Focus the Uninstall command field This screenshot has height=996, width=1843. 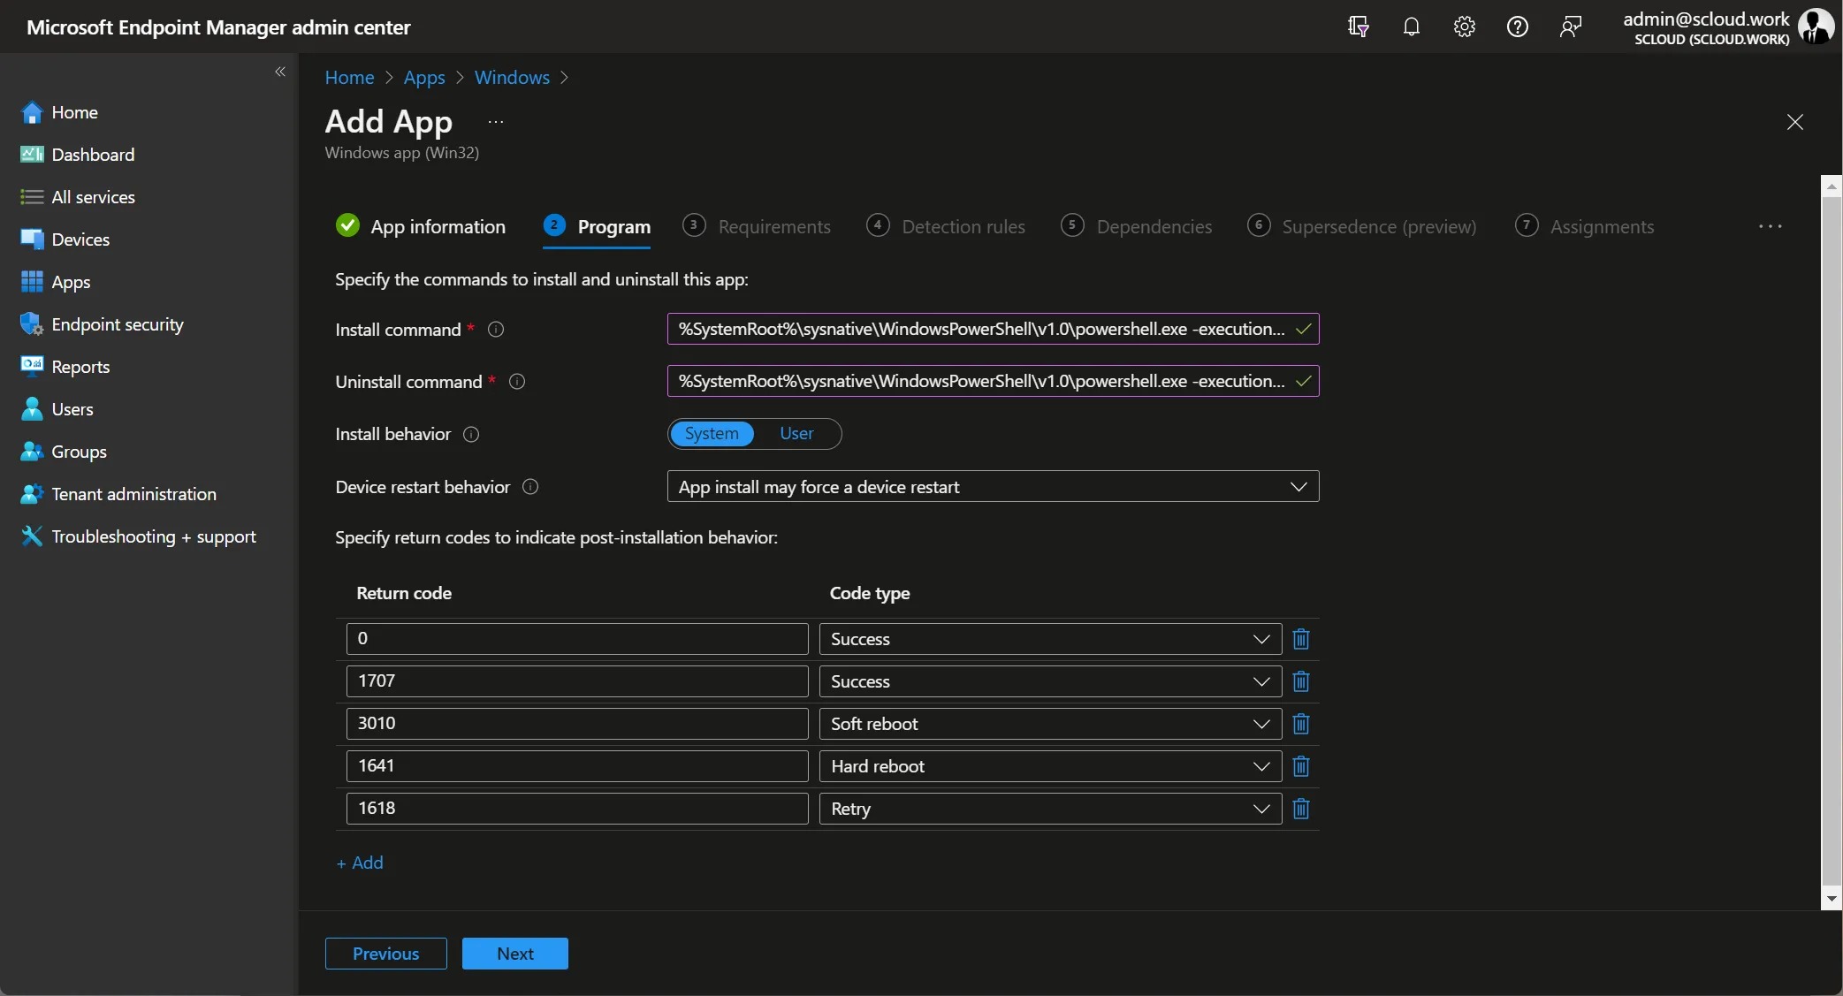point(993,381)
